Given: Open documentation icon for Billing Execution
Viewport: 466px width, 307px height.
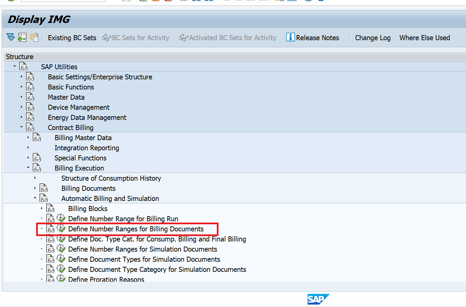Looking at the screenshot, I should coord(37,168).
